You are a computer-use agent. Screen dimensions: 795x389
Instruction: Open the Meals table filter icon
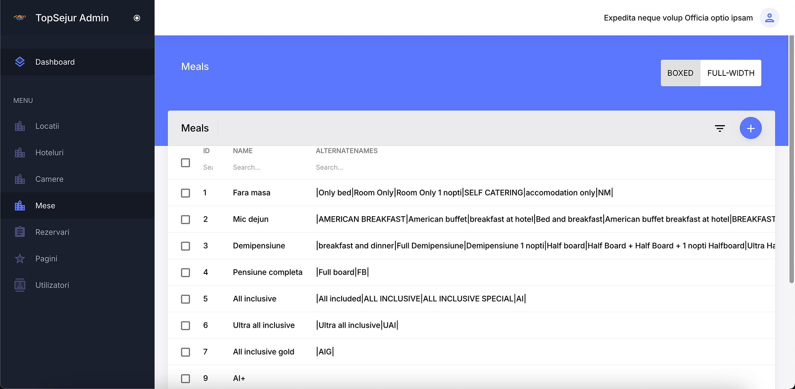[720, 128]
